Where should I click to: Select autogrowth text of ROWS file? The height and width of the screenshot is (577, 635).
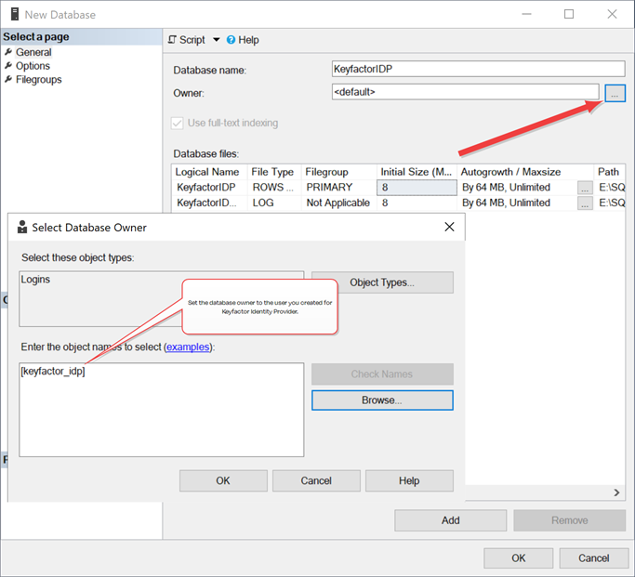506,188
